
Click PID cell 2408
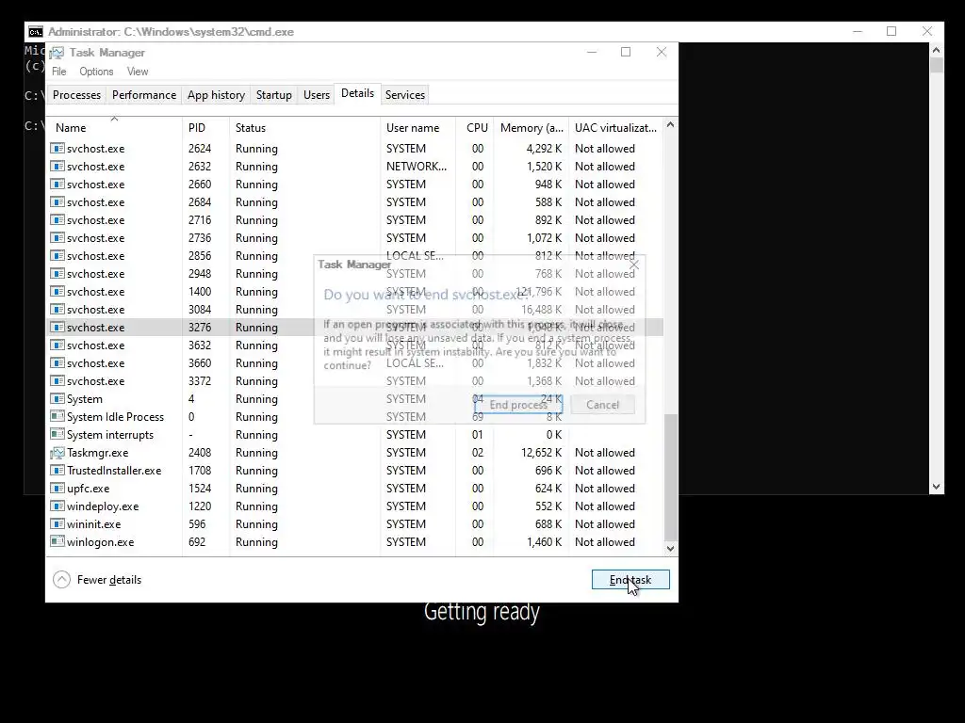[x=200, y=453]
